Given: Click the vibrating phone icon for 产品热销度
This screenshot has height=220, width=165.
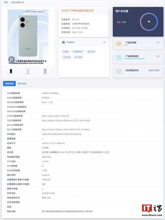Looking at the screenshot, I should tap(119, 44).
